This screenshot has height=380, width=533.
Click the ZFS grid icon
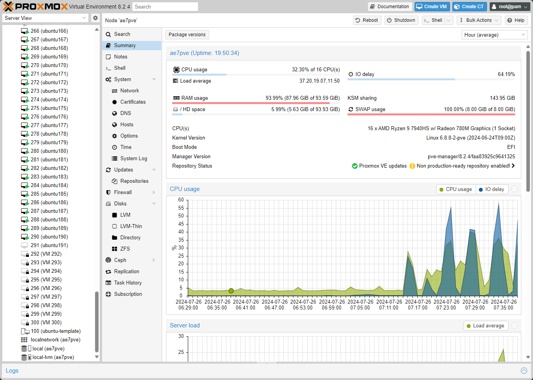pyautogui.click(x=115, y=249)
